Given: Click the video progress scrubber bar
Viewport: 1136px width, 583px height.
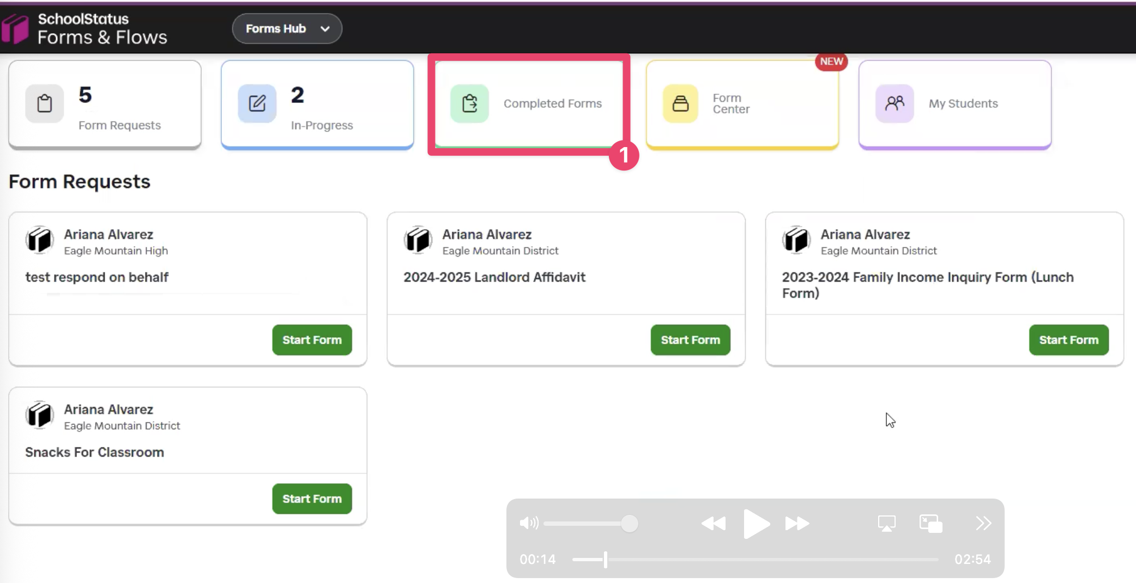Looking at the screenshot, I should (755, 560).
